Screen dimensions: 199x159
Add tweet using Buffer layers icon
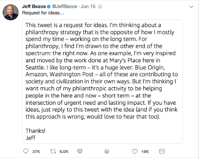coord(107,151)
